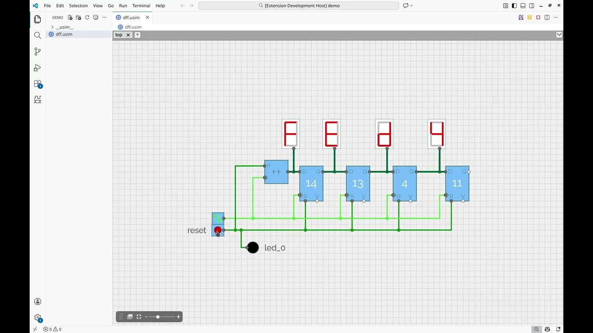593x333 pixels.
Task: Open the Search view in activity bar
Action: (x=38, y=35)
